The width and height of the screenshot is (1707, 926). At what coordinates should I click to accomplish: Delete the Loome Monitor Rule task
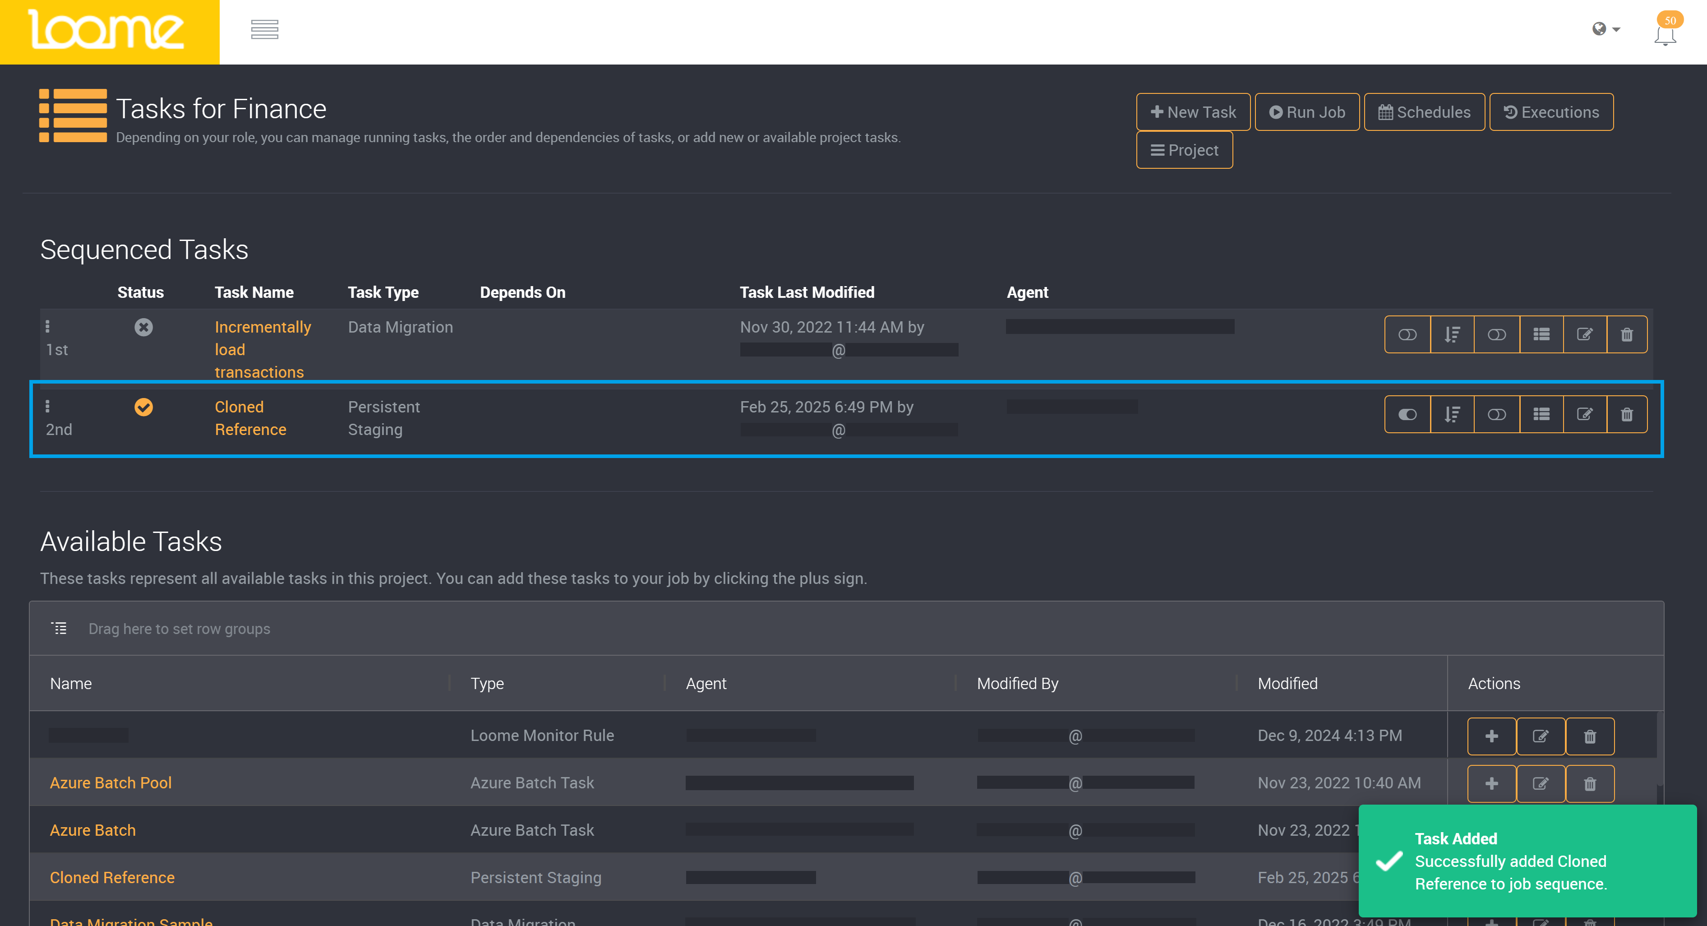(1590, 736)
